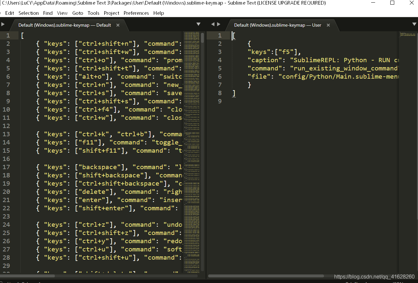Viewport: 418px width, 283px height.
Task: Open the Selection menu
Action: 28,13
